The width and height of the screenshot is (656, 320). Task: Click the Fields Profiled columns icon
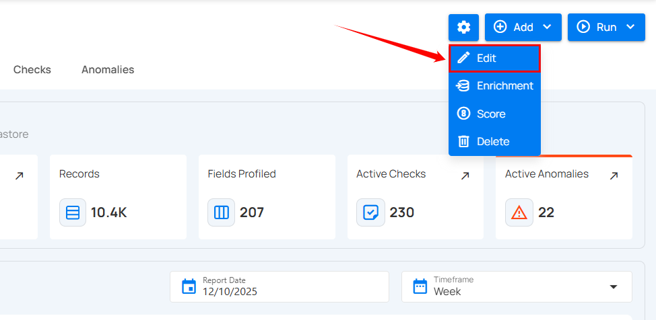(222, 212)
